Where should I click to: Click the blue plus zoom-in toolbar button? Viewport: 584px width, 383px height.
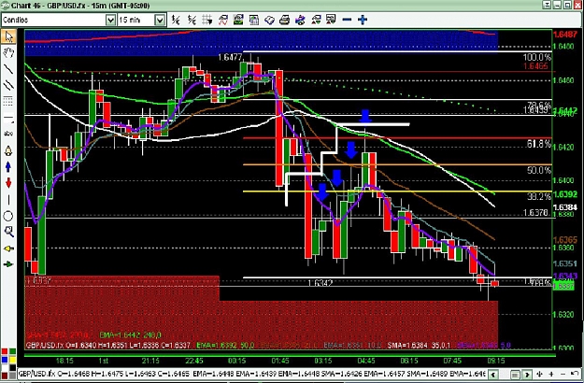363,20
